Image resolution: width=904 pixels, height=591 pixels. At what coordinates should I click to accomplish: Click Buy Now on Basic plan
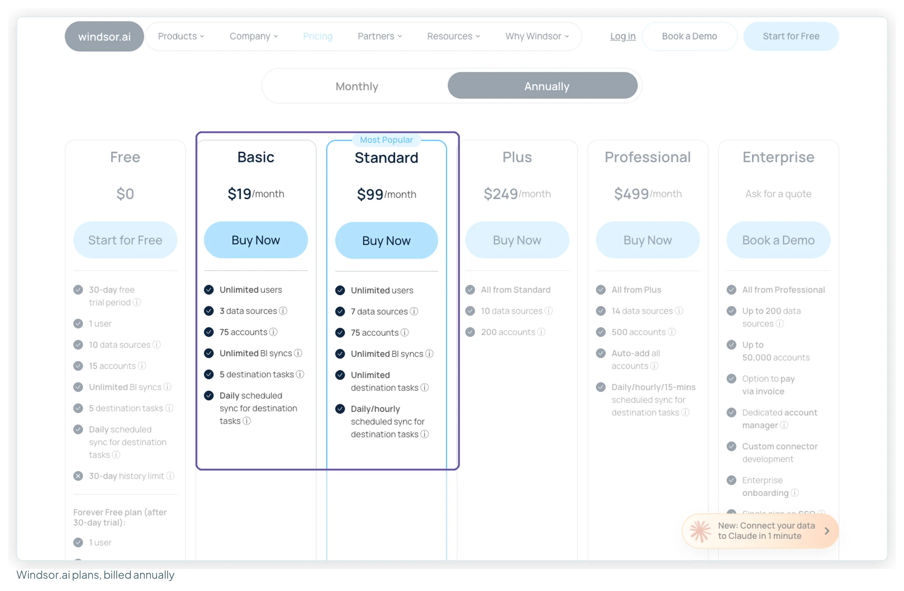[256, 240]
